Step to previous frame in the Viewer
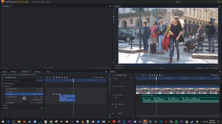This screenshot has width=222, height=124. click(x=157, y=68)
